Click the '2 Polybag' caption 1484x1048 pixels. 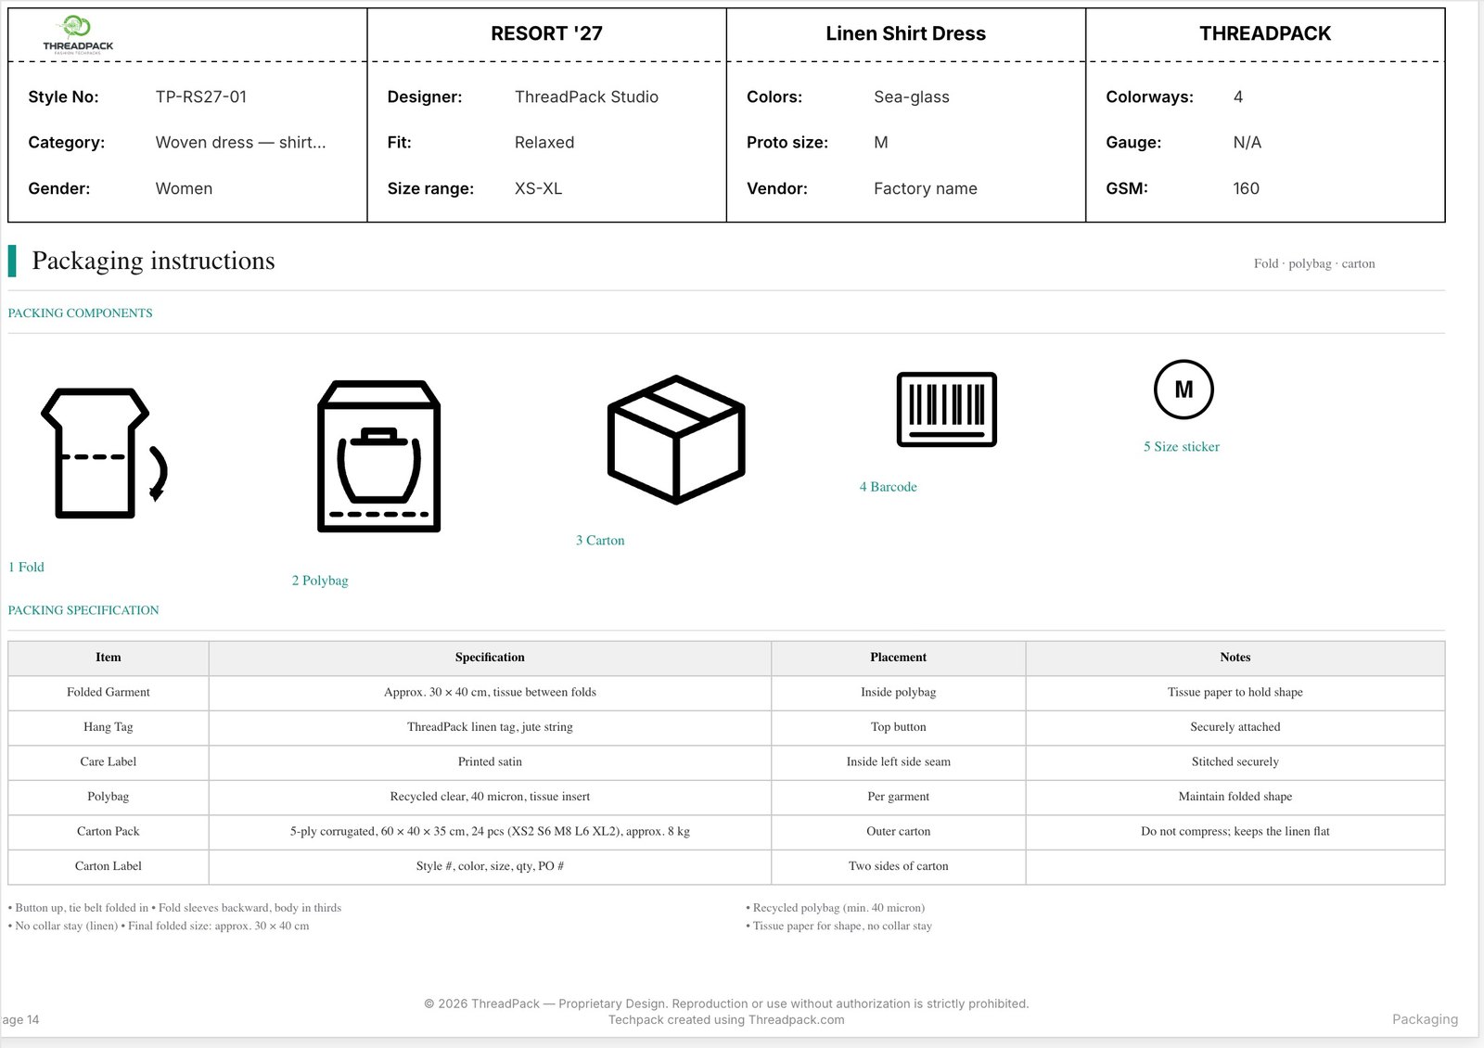[x=320, y=581]
